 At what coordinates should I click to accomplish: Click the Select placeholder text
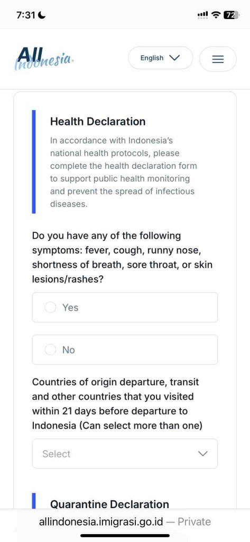(56, 454)
